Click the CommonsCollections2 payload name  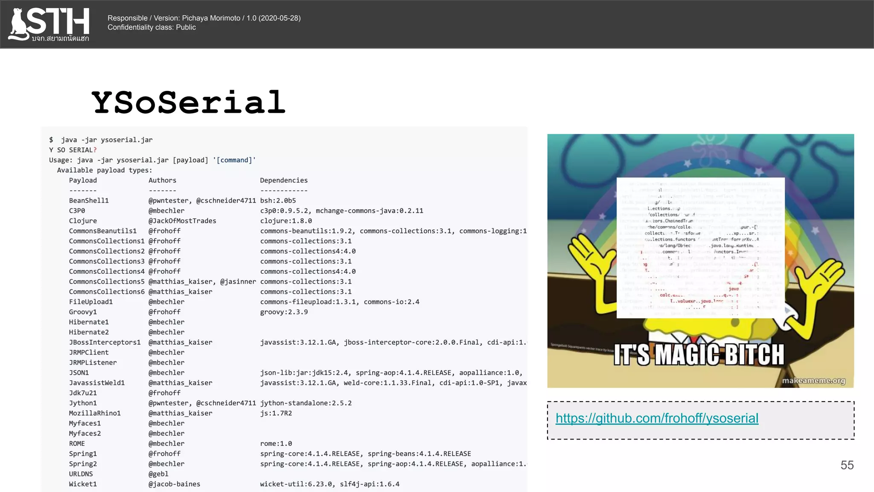[107, 251]
